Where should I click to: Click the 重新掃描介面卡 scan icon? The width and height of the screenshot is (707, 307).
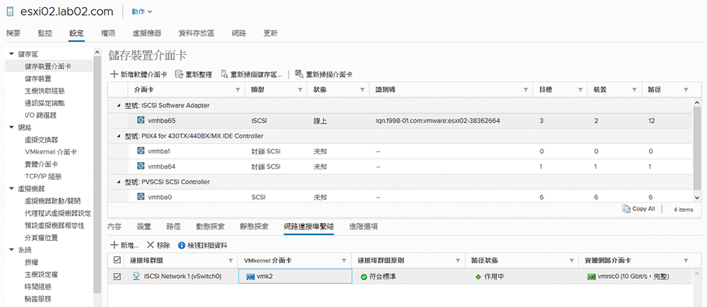click(x=299, y=74)
